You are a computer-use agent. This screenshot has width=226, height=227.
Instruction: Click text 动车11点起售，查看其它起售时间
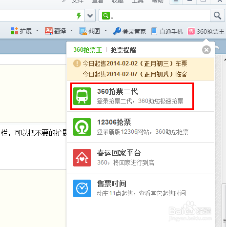click(x=141, y=193)
